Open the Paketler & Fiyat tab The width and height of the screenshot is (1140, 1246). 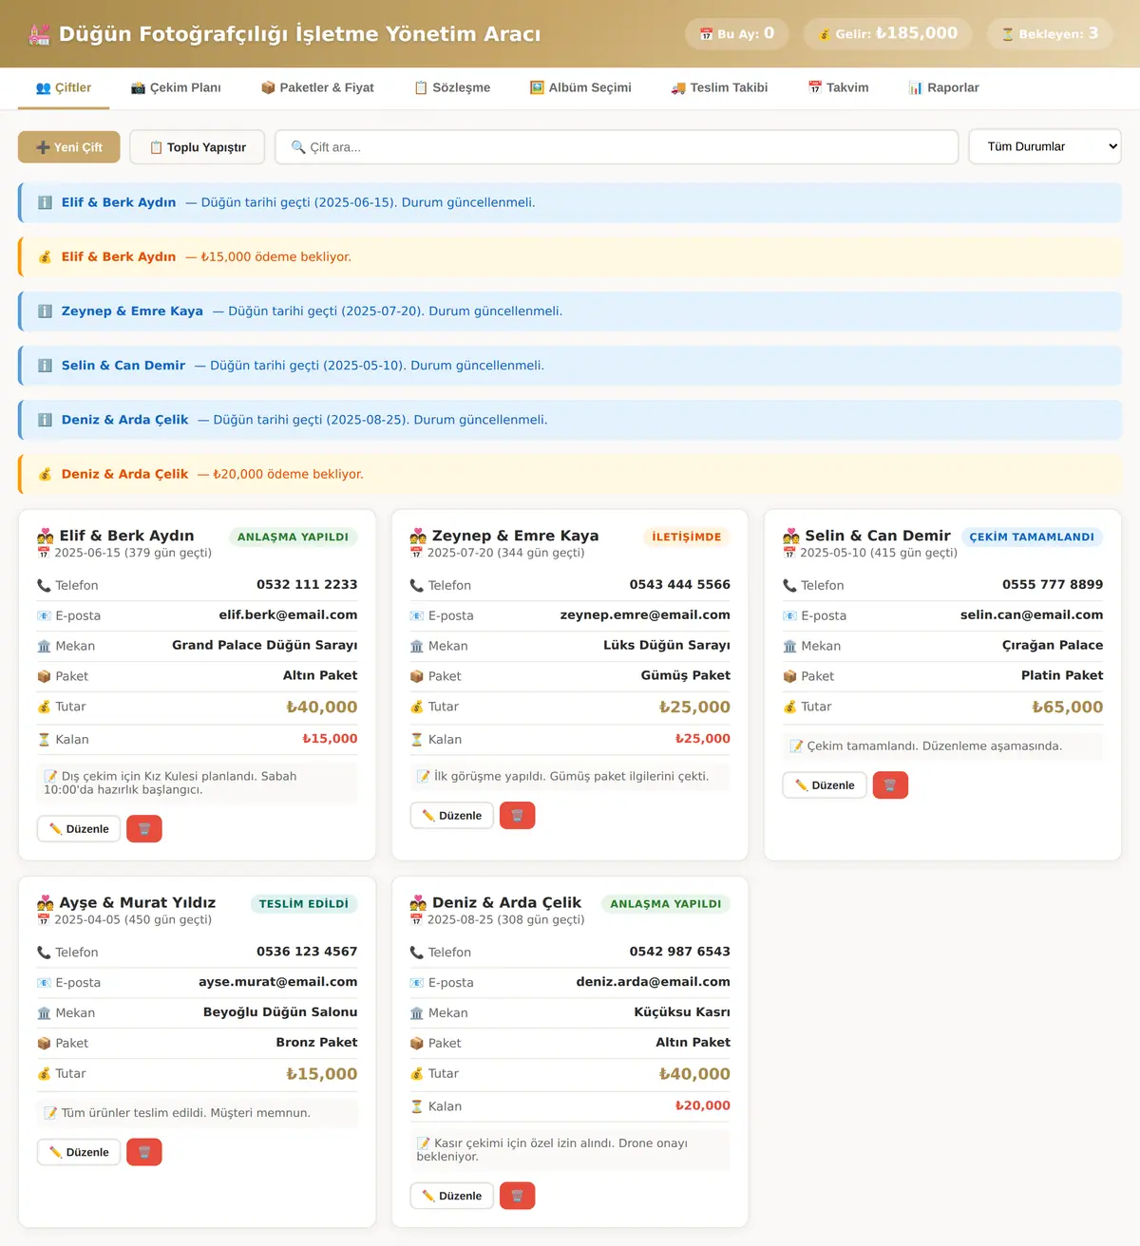coord(317,87)
